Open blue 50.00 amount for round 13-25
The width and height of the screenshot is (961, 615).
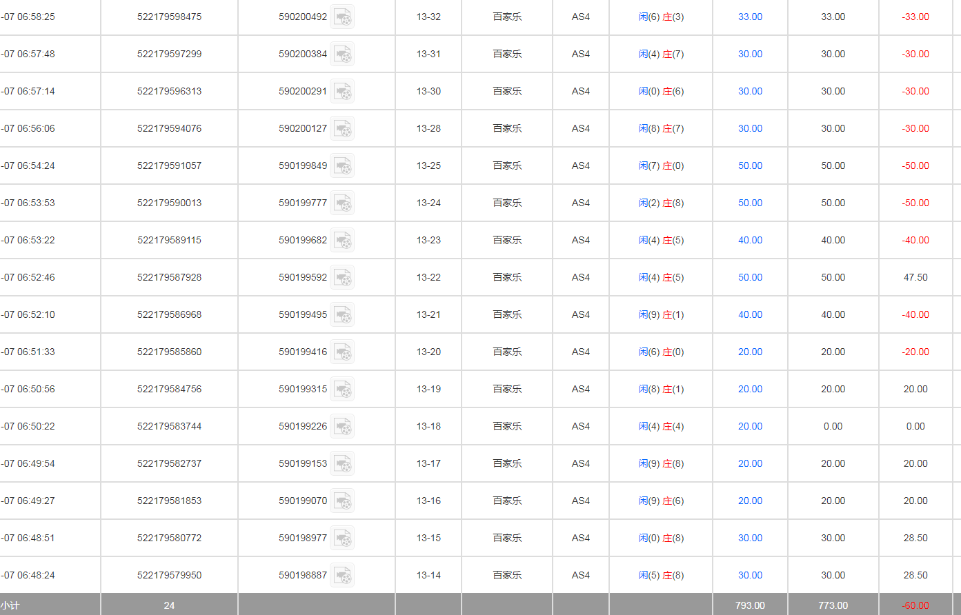(750, 165)
